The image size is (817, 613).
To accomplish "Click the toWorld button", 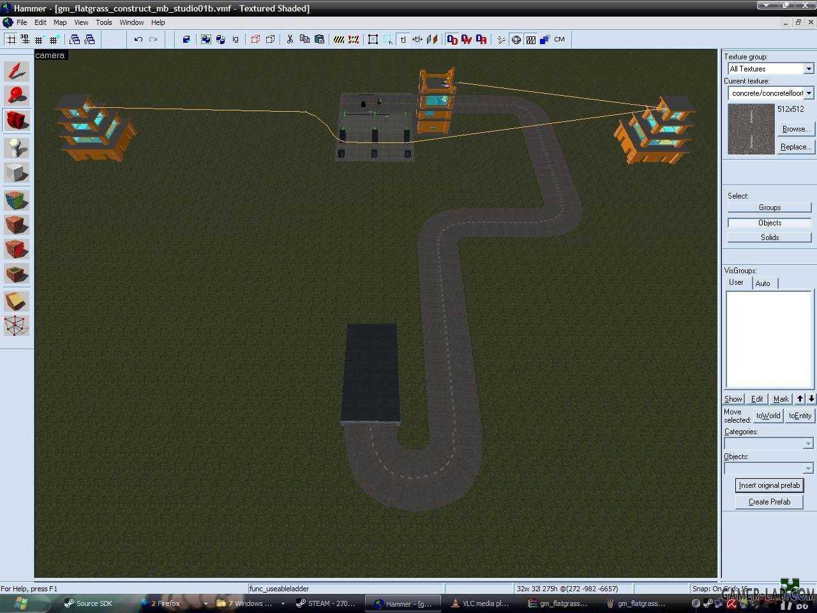I will coord(768,416).
